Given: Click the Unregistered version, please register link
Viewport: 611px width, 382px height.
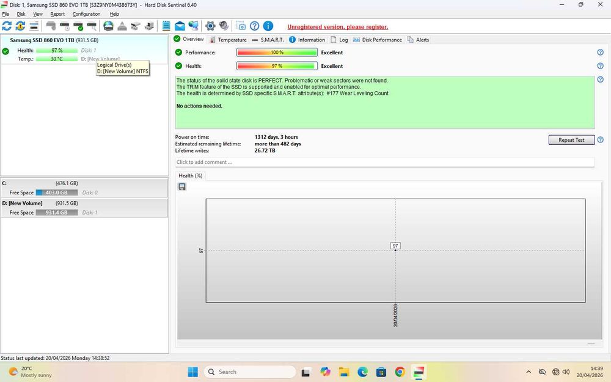Looking at the screenshot, I should [x=337, y=27].
